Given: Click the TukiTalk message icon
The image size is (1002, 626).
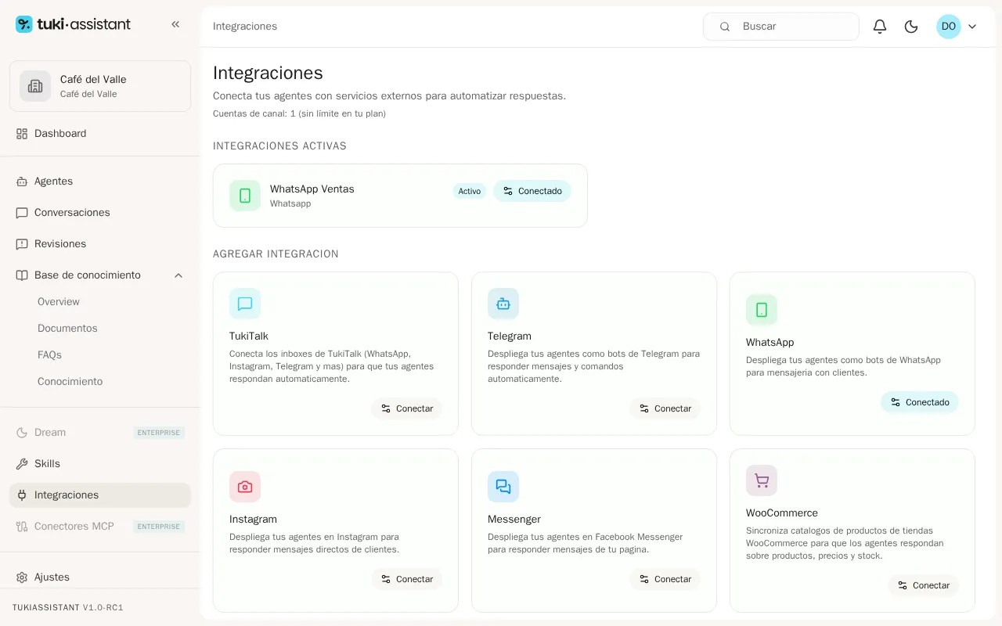Looking at the screenshot, I should [245, 304].
